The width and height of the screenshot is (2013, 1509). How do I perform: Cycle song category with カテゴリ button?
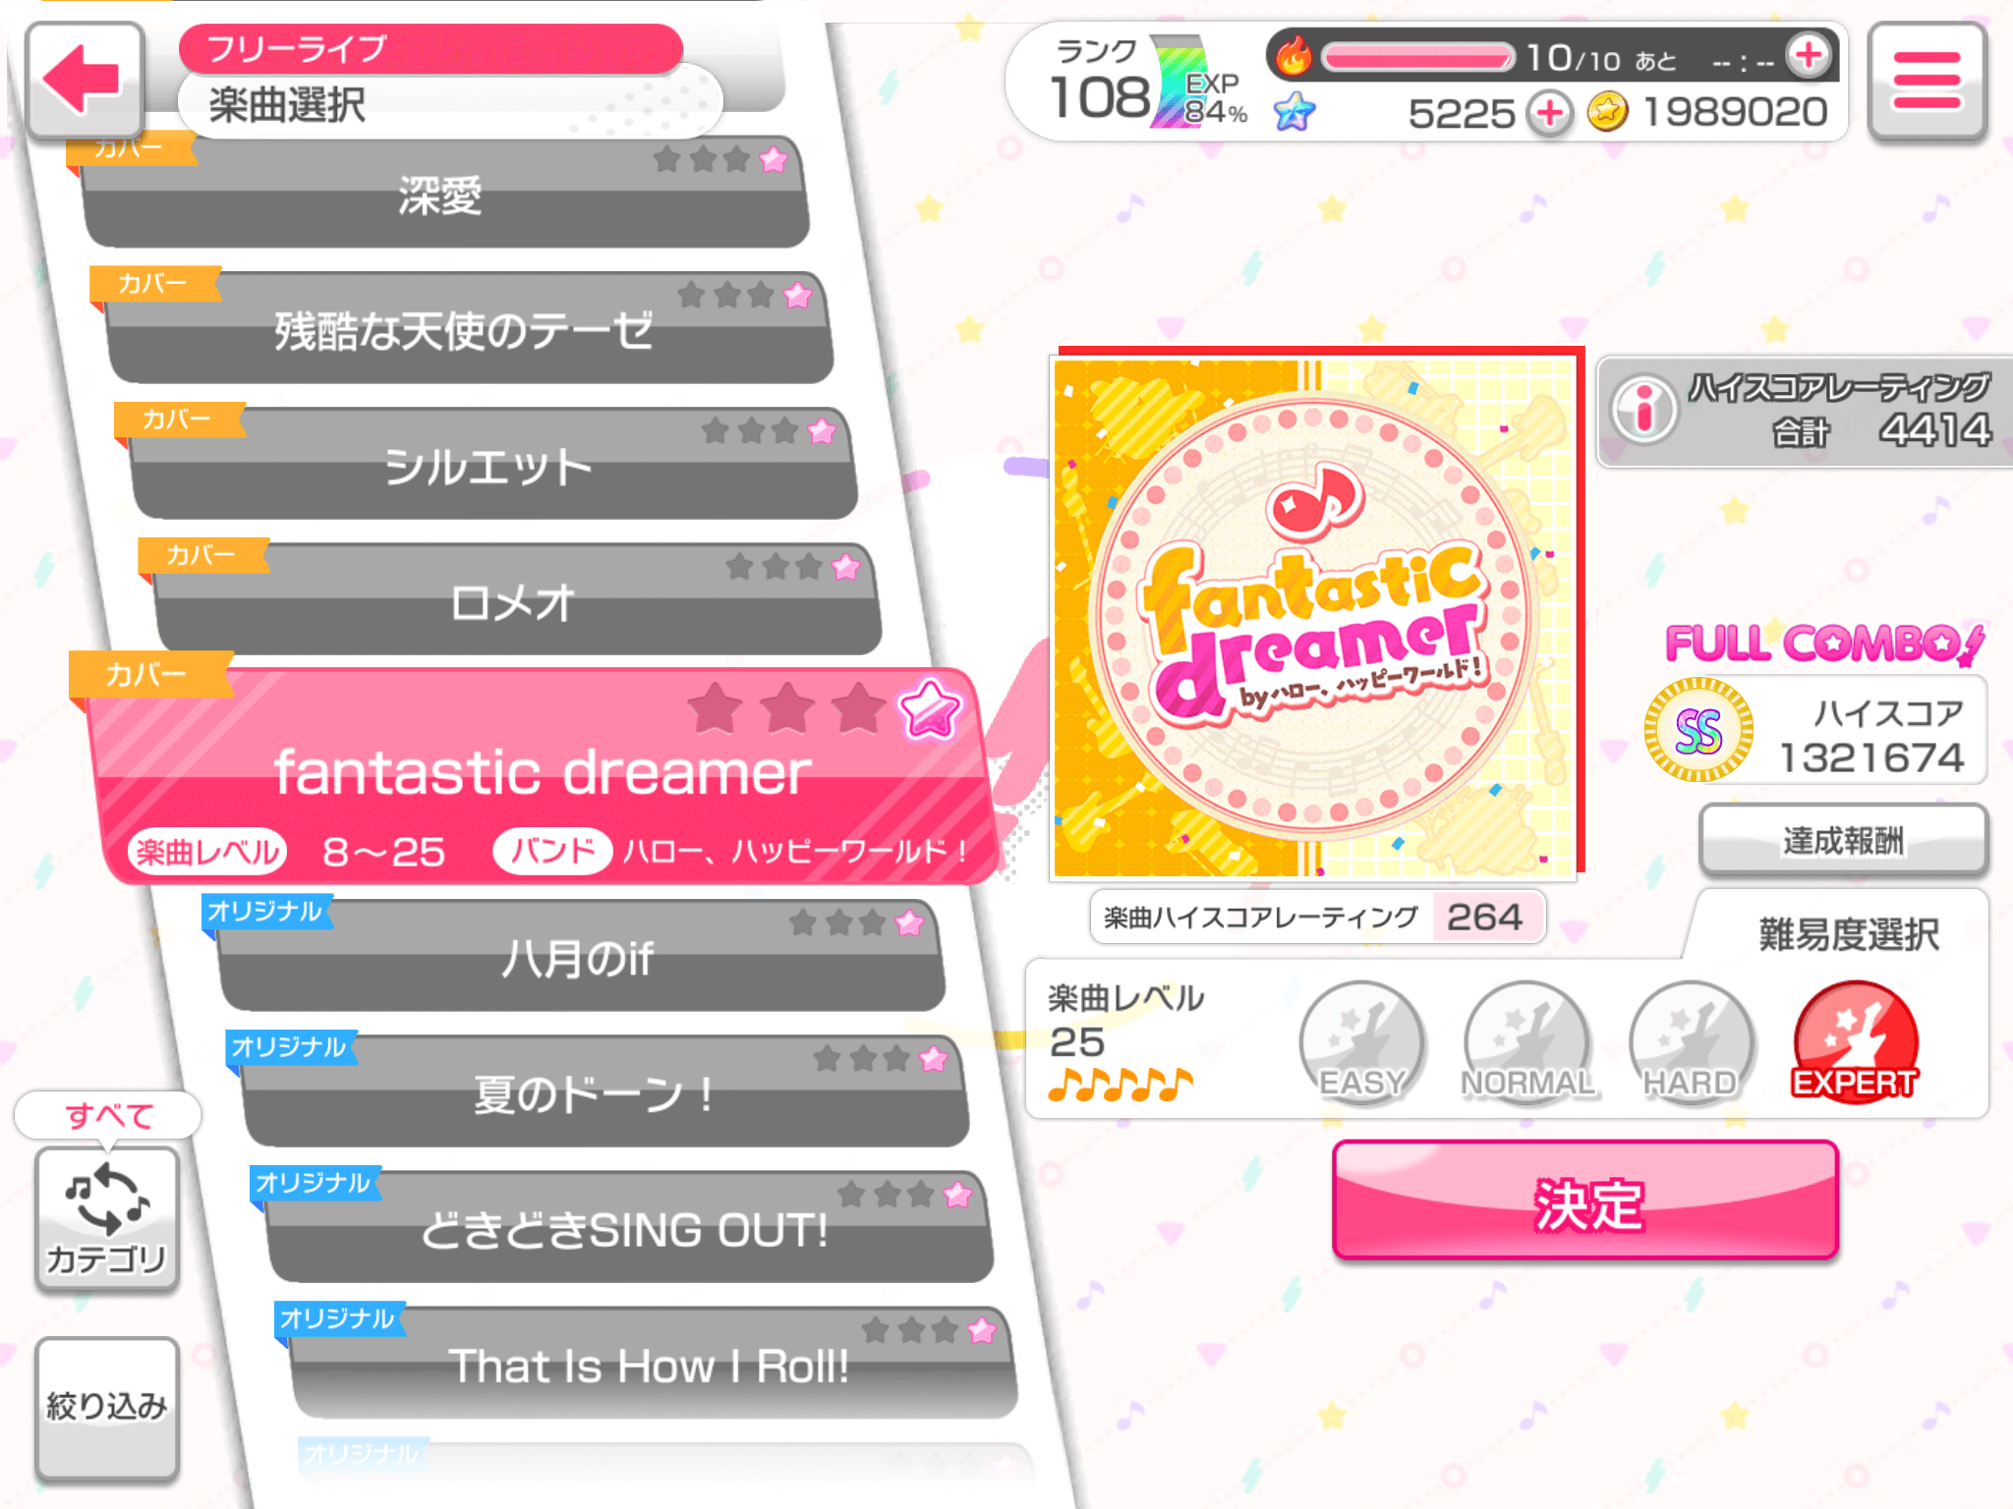pos(106,1218)
